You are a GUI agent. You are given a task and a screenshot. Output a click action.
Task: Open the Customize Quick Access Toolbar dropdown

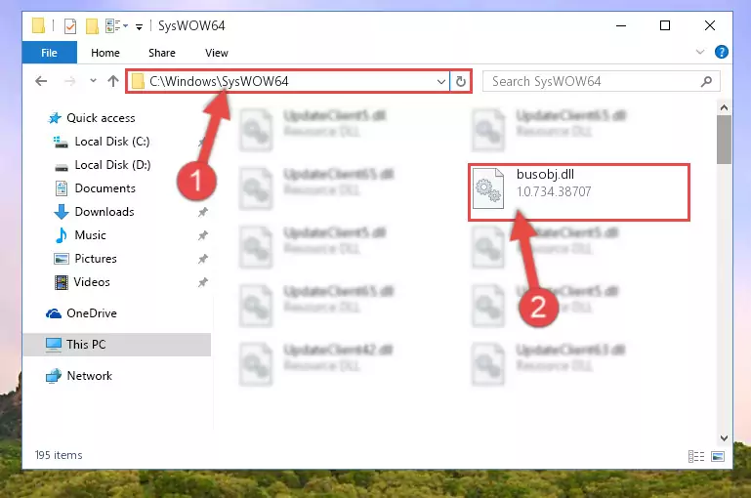point(139,26)
